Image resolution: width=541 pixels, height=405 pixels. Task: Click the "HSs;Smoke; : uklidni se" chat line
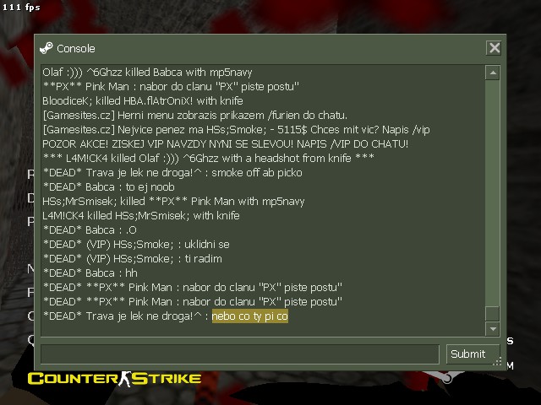136,245
